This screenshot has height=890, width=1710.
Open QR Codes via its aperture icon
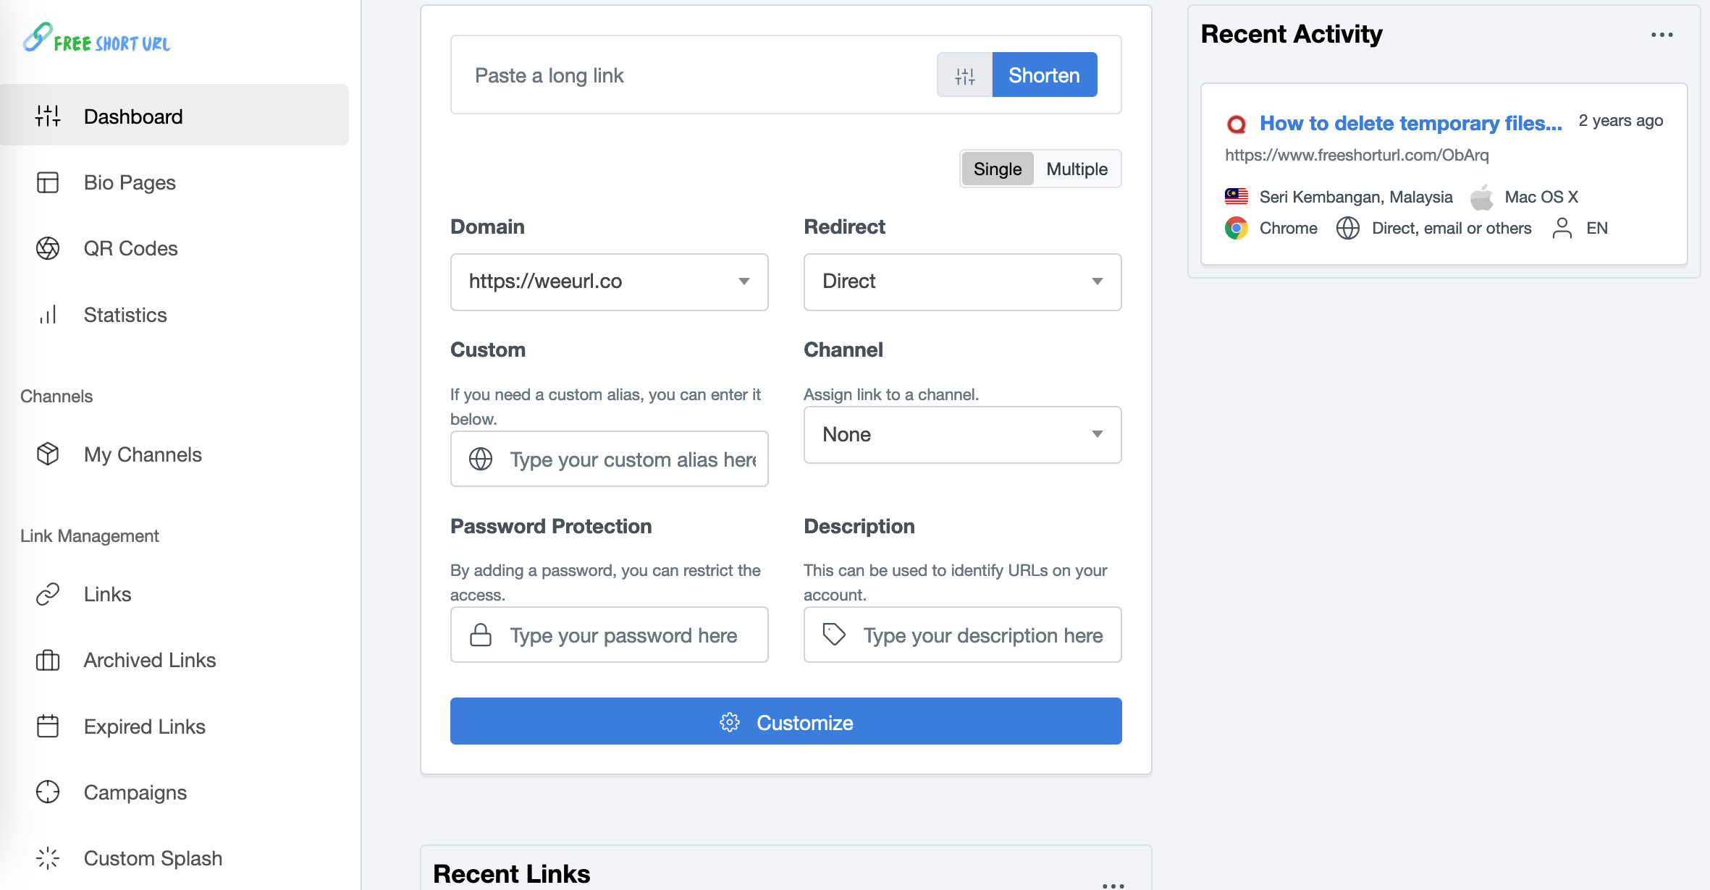[x=48, y=248]
